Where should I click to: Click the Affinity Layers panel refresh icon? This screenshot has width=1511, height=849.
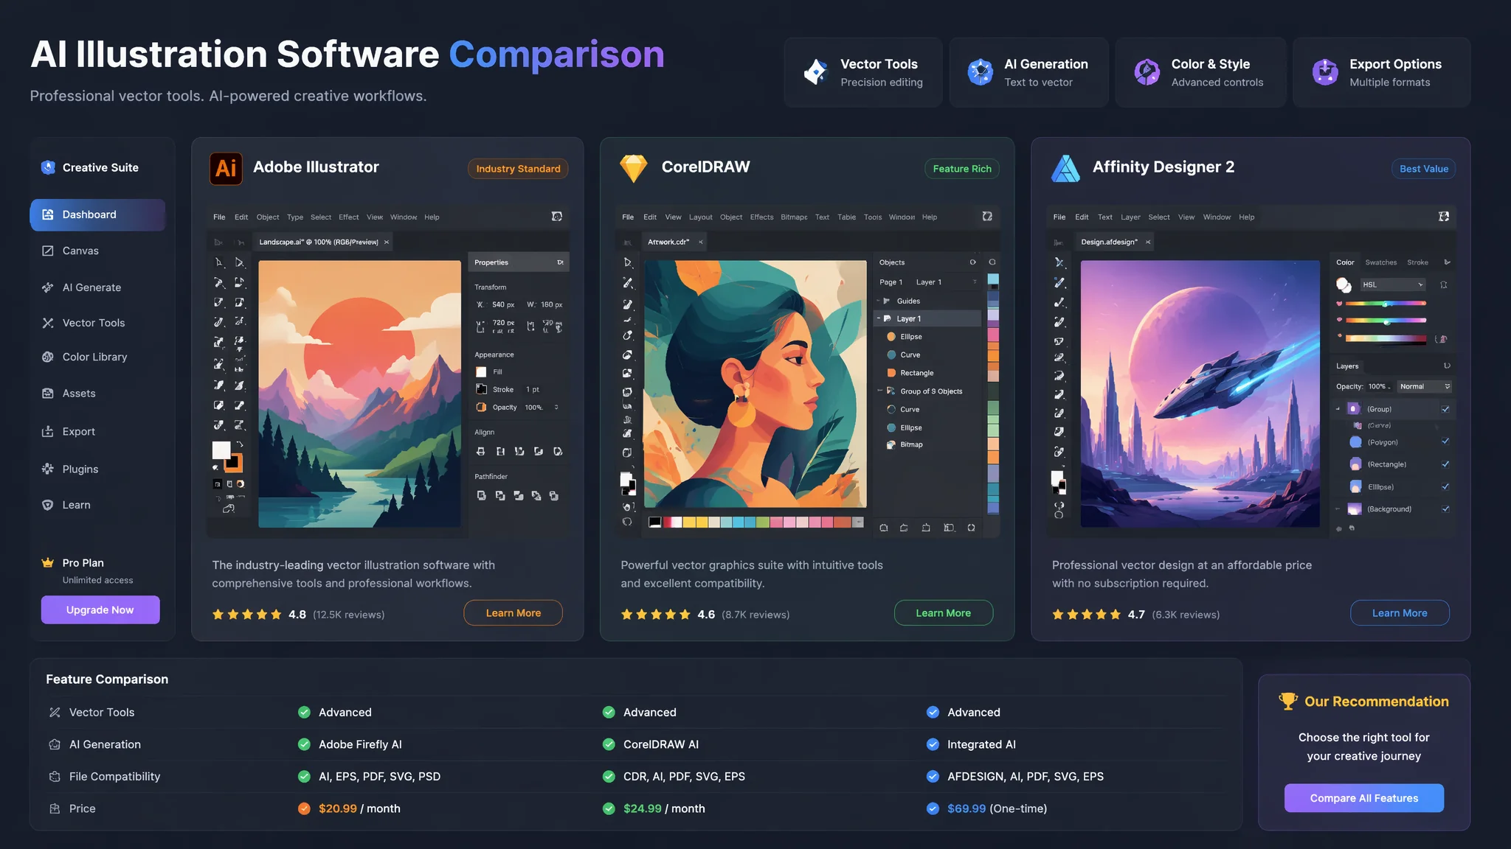pos(1447,366)
